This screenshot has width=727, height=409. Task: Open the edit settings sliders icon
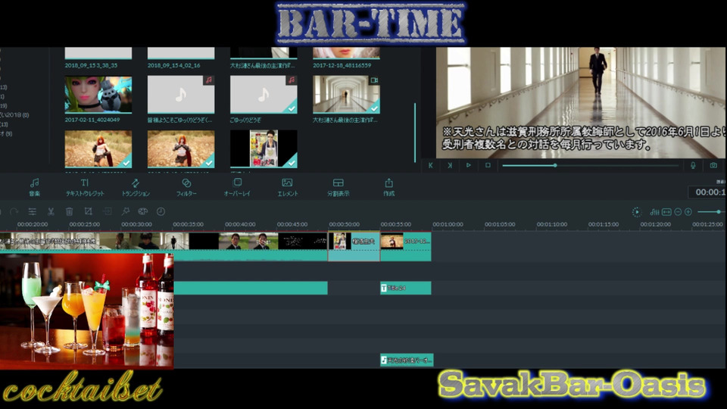pos(32,211)
